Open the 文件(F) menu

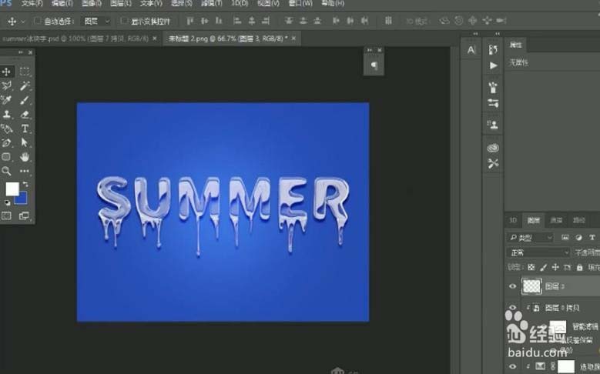pos(32,4)
